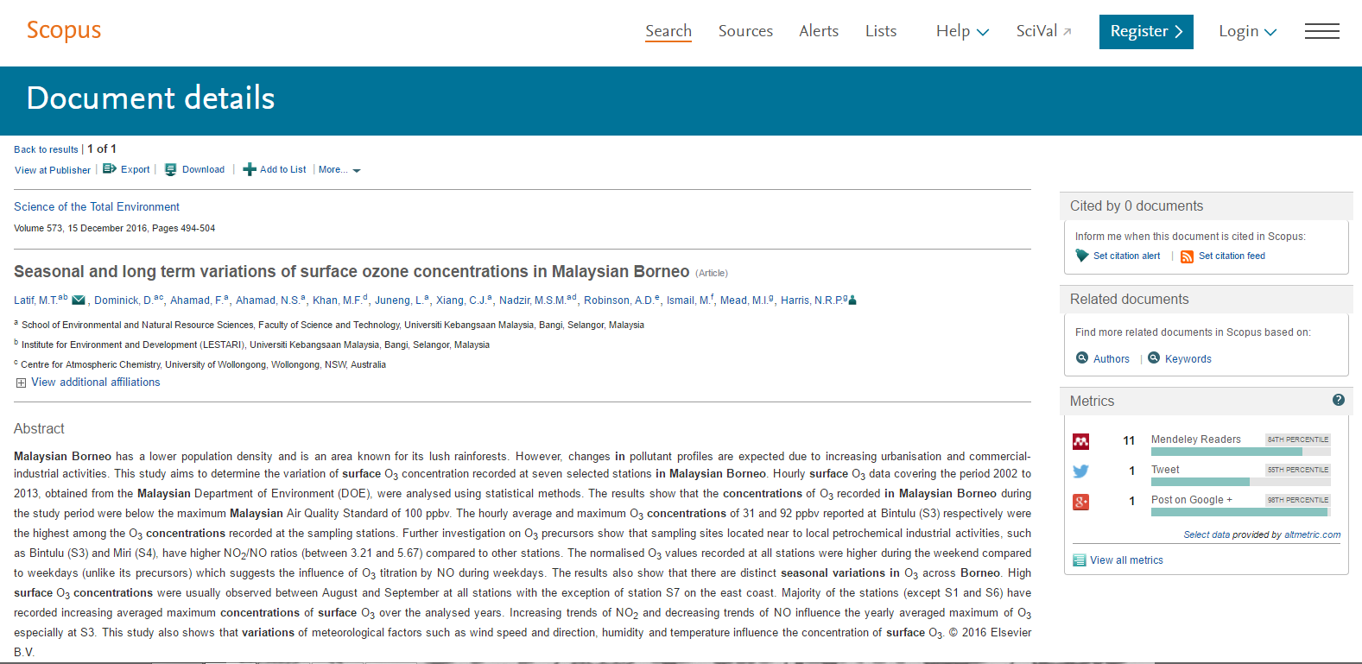Click author Khan, M.F.

pos(337,300)
